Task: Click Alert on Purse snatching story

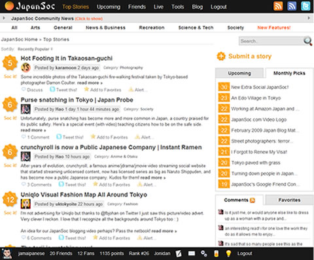Action: tap(144, 137)
